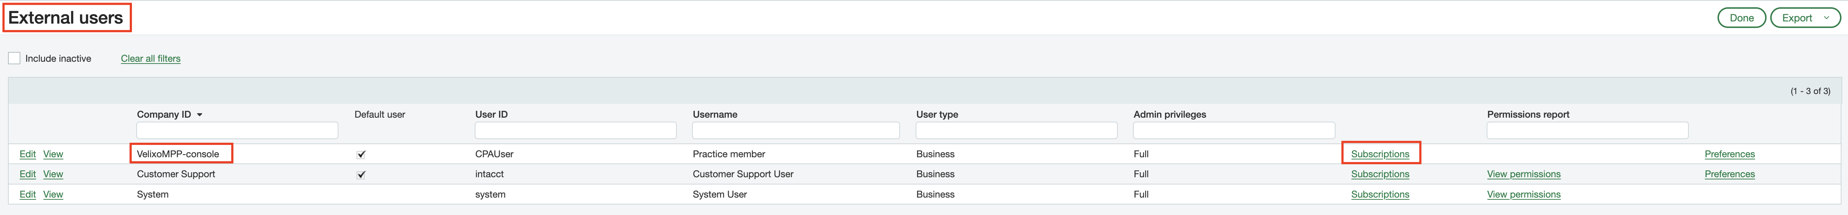
Task: Open View permissions for Customer Support User
Action: pyautogui.click(x=1524, y=174)
